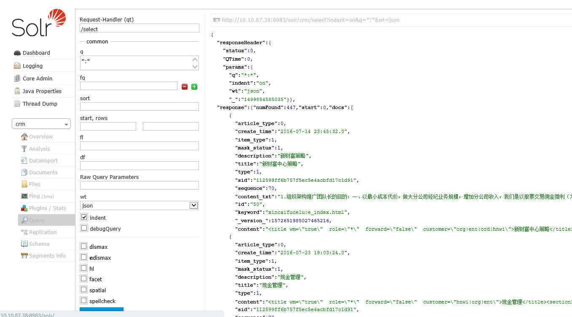Click the Analysis funnel icon
The height and width of the screenshot is (317, 572).
[24, 149]
